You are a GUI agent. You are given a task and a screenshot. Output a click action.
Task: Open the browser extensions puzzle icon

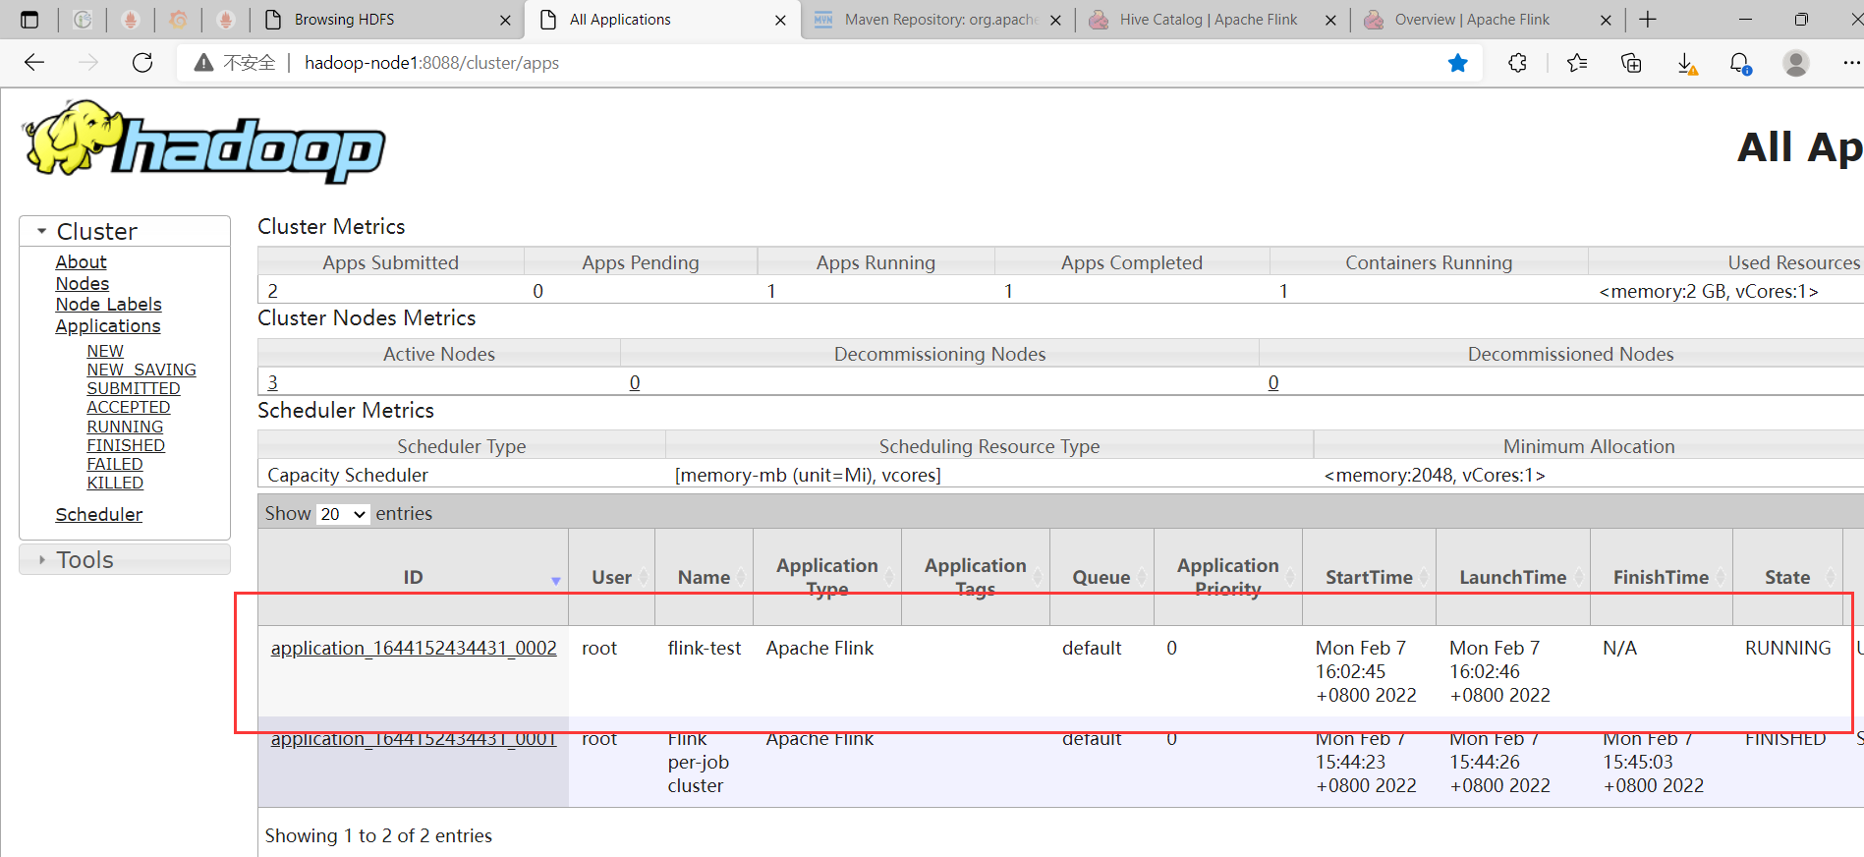(x=1517, y=63)
